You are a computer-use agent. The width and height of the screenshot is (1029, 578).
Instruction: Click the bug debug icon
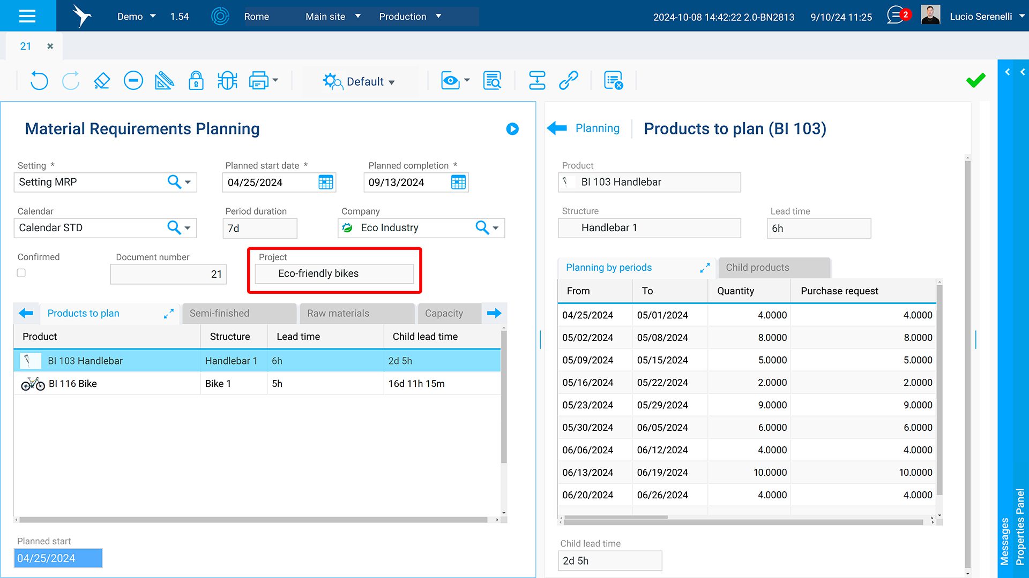[227, 81]
